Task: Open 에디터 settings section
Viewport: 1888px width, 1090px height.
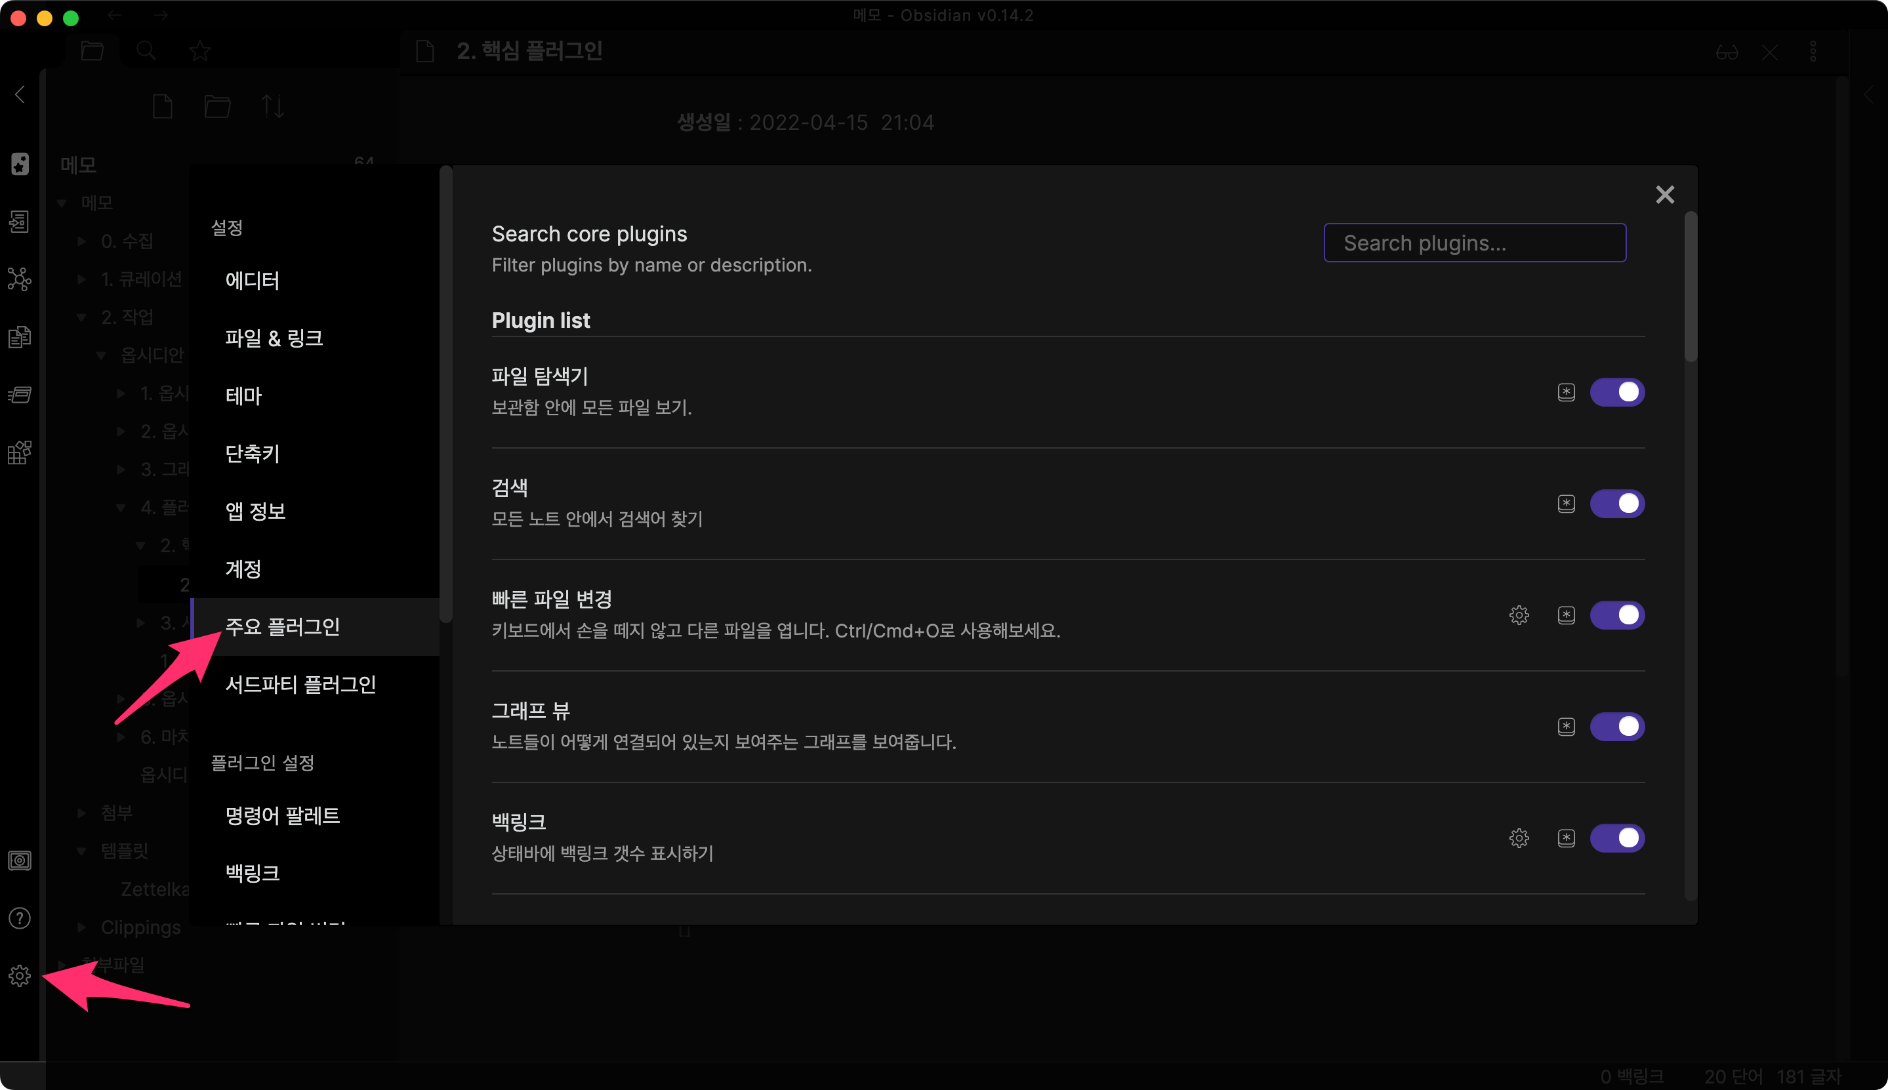Action: tap(253, 281)
